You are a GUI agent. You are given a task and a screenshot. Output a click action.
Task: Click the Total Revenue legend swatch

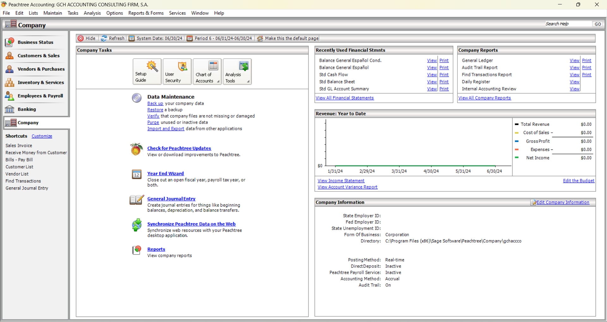(x=517, y=124)
